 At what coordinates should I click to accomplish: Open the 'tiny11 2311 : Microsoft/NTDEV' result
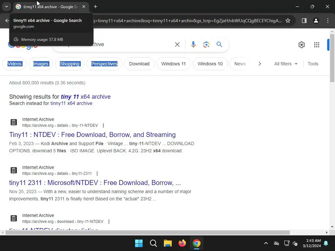[x=95, y=183]
